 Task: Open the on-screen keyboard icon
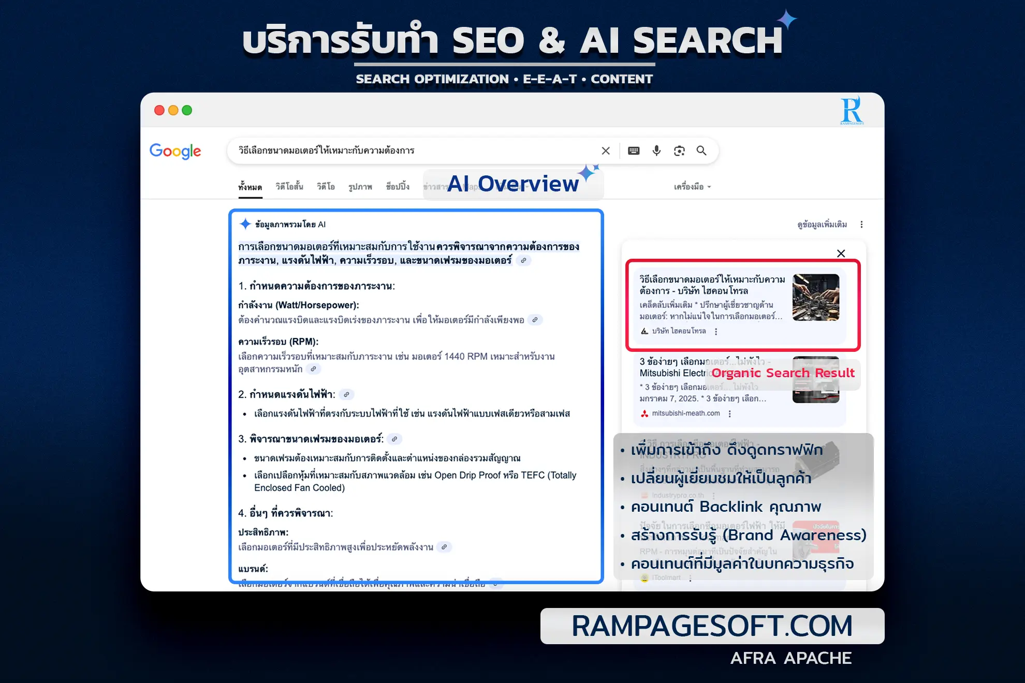click(x=634, y=151)
